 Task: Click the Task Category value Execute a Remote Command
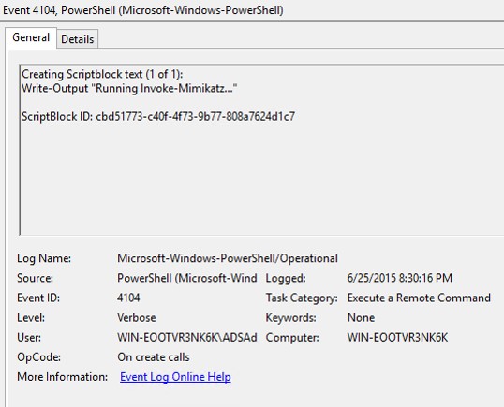pos(419,298)
